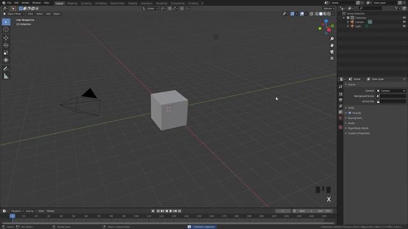Open the Output properties tab icon
This screenshot has height=229, width=408.
[x=340, y=100]
